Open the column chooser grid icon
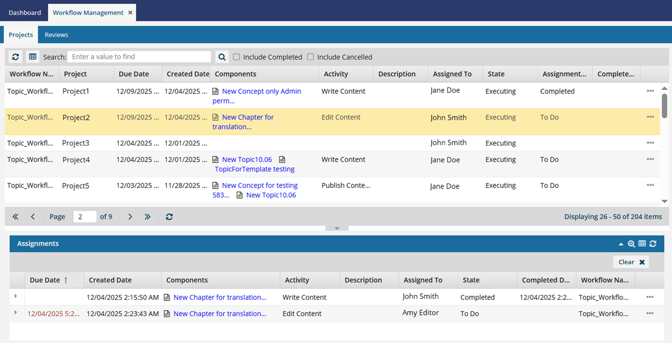The height and width of the screenshot is (343, 672). (x=32, y=57)
